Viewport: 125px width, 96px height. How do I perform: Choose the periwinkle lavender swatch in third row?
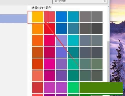pos(61,40)
